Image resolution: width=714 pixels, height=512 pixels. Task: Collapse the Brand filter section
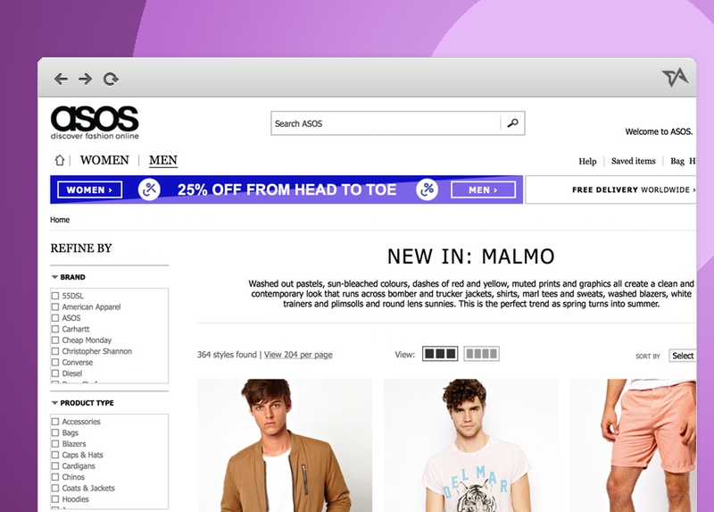tap(54, 277)
